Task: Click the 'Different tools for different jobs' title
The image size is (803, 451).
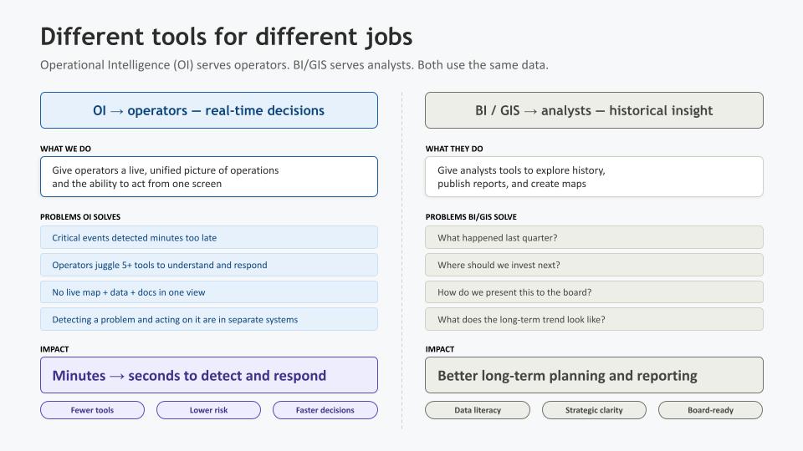Action: click(226, 37)
